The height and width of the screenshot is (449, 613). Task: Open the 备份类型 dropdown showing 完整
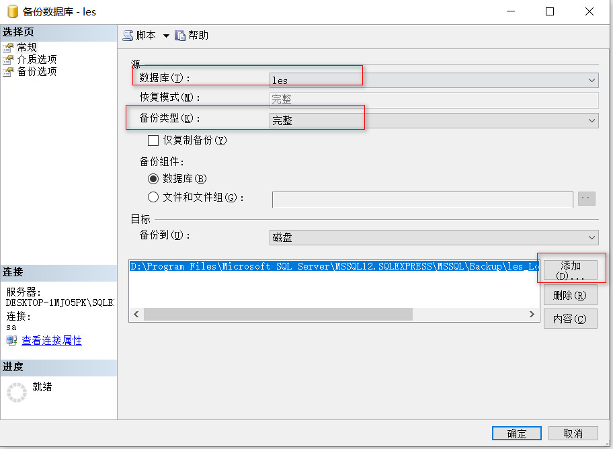[434, 120]
